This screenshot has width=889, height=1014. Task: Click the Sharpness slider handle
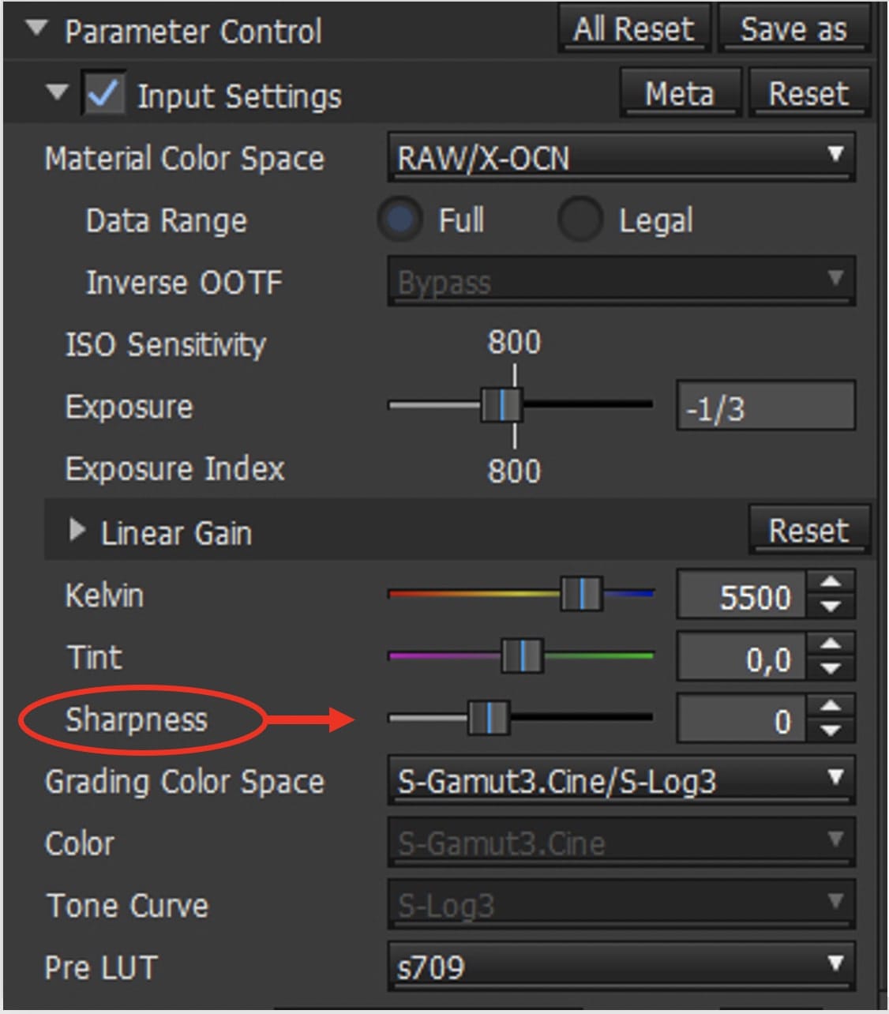coord(489,718)
